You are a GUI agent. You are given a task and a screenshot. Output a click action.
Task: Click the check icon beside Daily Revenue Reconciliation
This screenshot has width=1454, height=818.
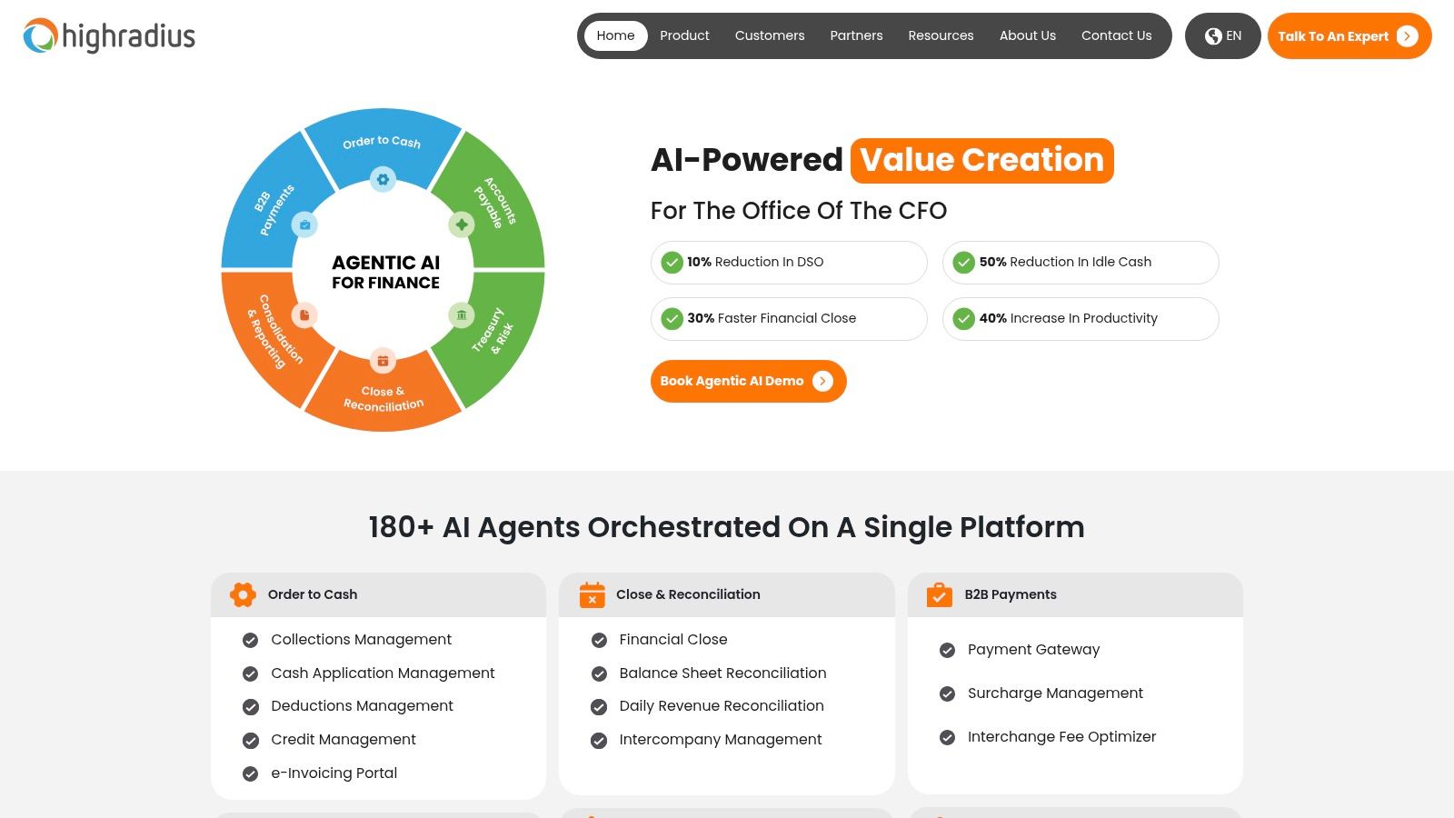tap(599, 706)
